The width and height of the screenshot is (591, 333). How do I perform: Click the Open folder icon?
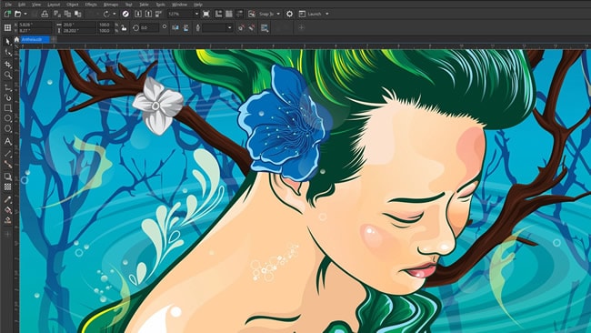point(17,14)
